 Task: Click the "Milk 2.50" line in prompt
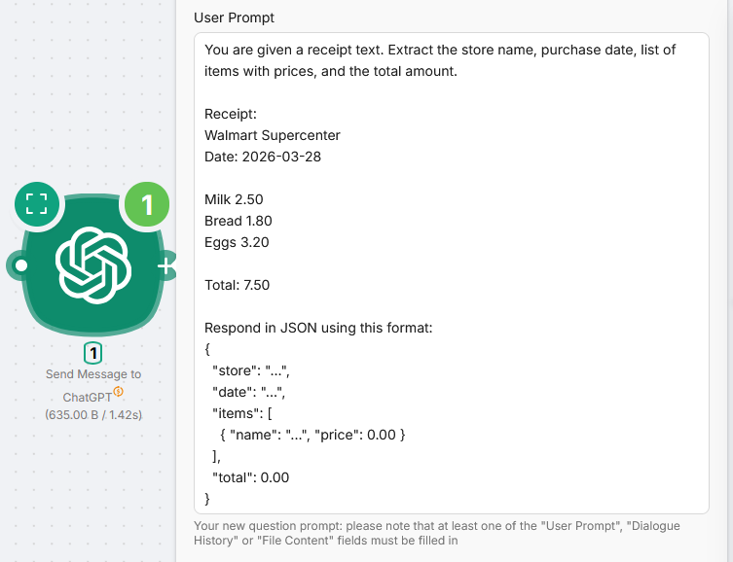point(234,199)
